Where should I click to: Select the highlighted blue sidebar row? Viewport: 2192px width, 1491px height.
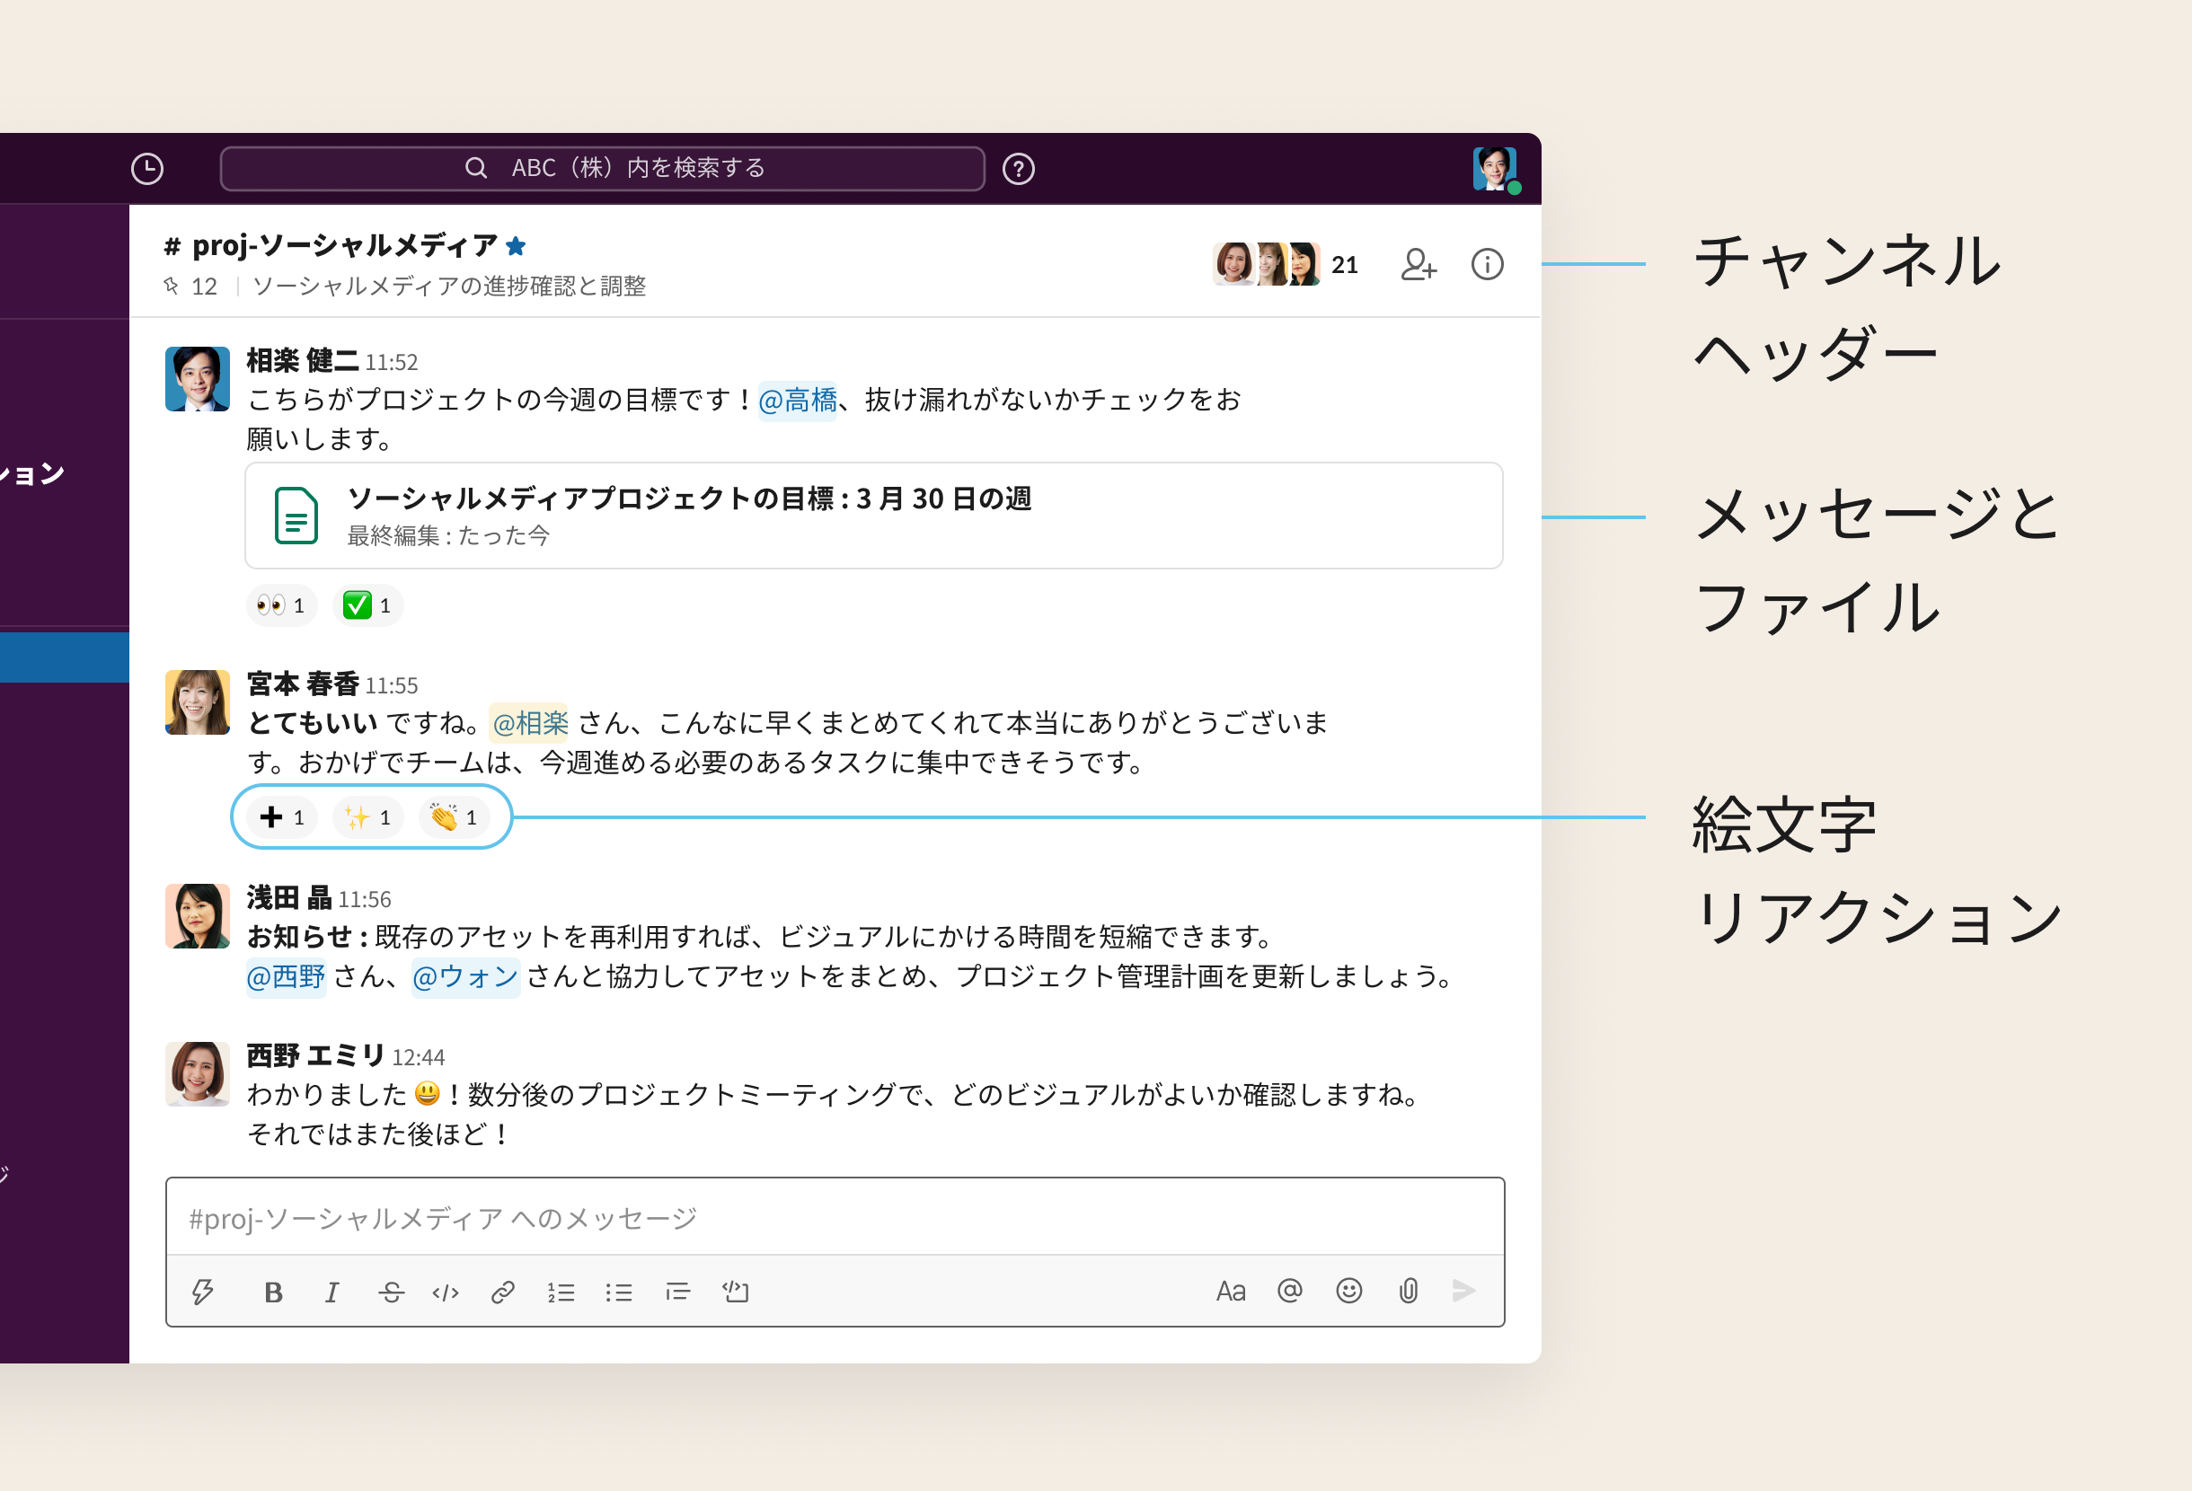click(64, 657)
